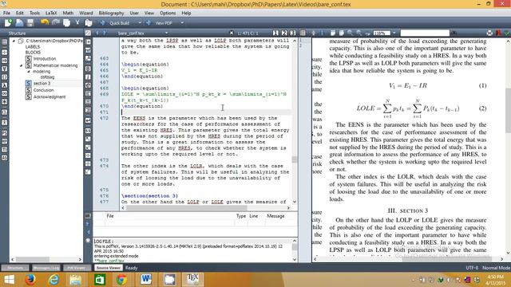Select Introduction in structure tree
The width and height of the screenshot is (511, 287).
(45, 59)
